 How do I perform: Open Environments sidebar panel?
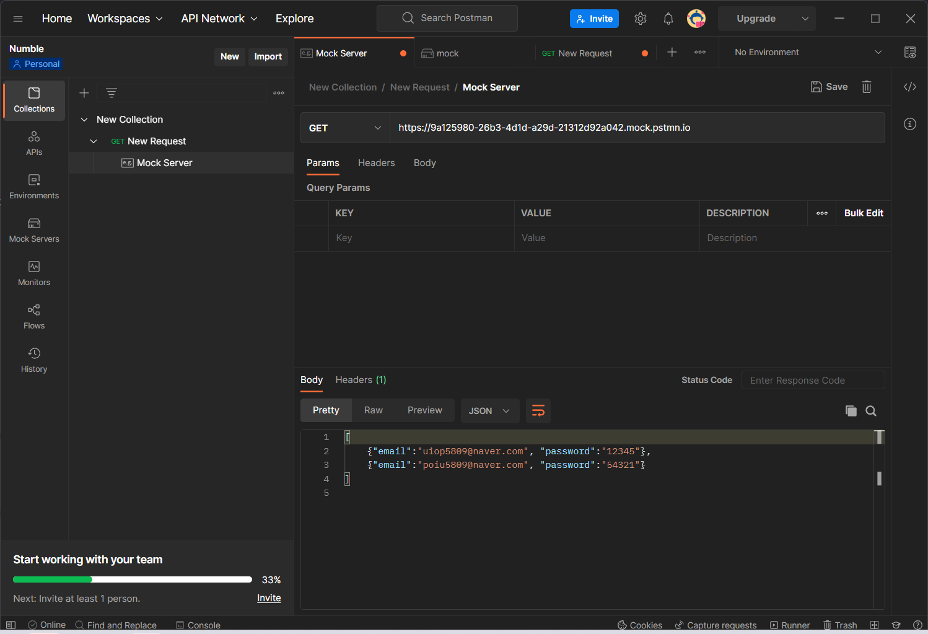point(34,187)
